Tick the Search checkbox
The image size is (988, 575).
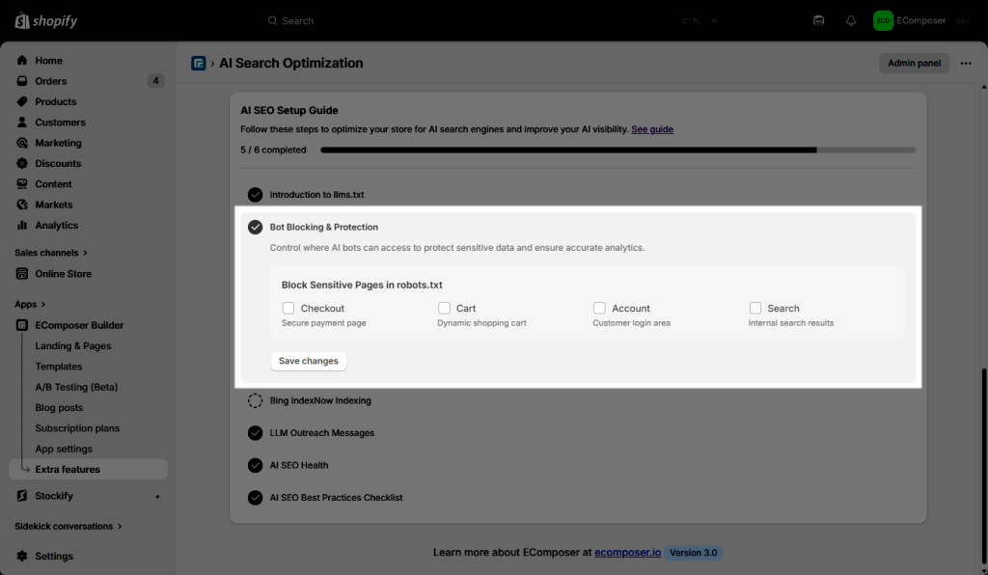(x=755, y=309)
